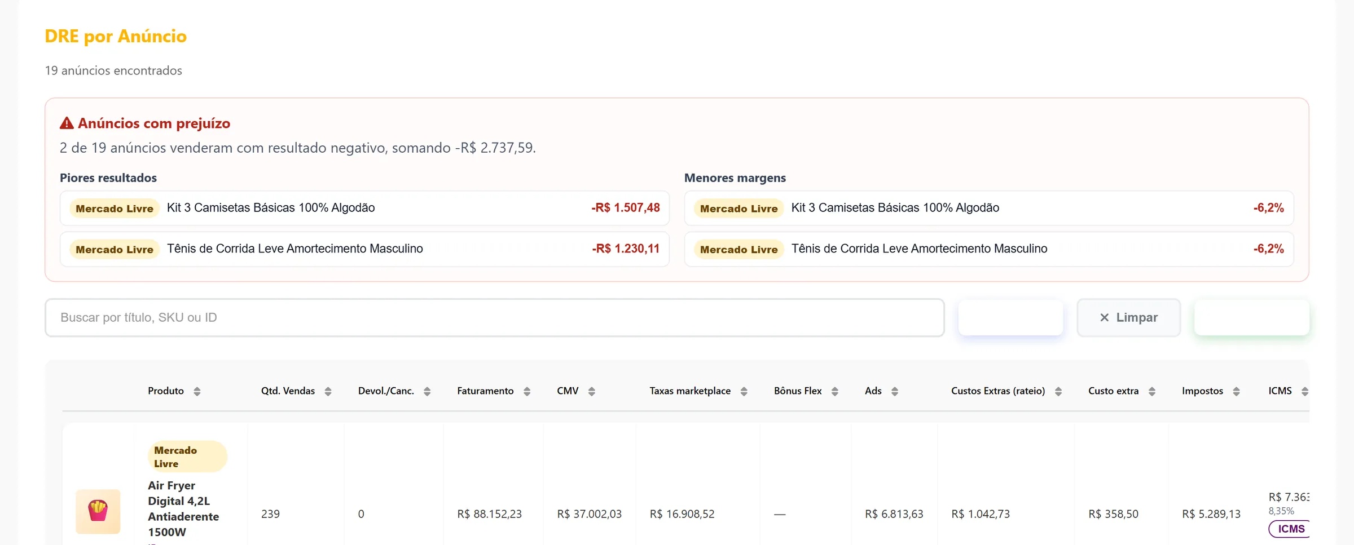The width and height of the screenshot is (1354, 545).
Task: Open Kit 3 Camisetas row in Menores margens
Action: pyautogui.click(x=989, y=208)
